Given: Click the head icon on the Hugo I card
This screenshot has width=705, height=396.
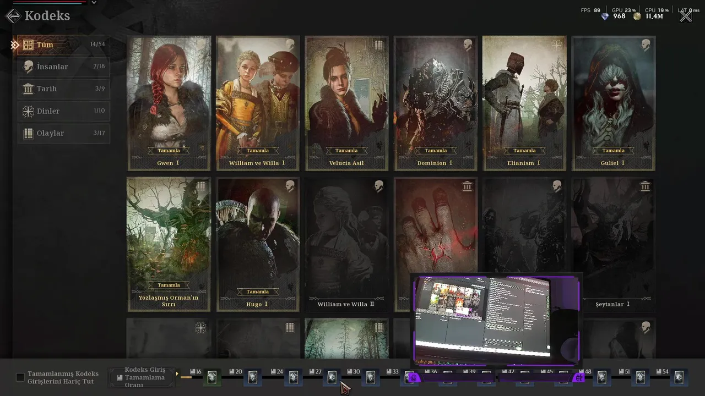Looking at the screenshot, I should click(x=290, y=186).
